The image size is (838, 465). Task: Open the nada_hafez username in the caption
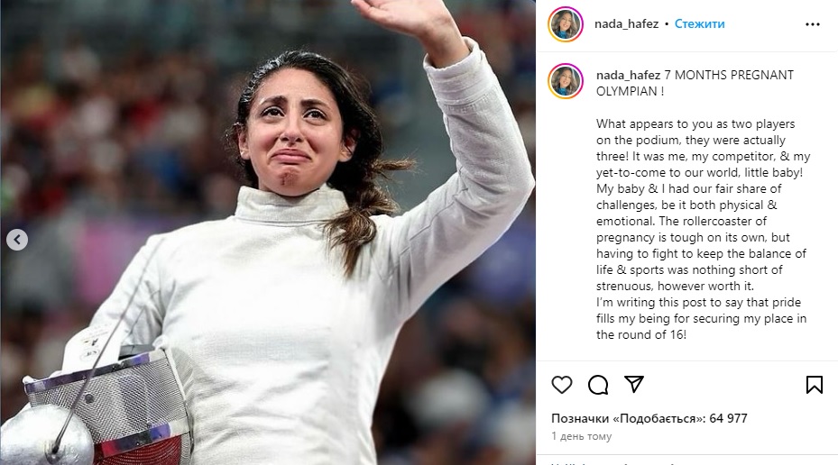(x=629, y=76)
